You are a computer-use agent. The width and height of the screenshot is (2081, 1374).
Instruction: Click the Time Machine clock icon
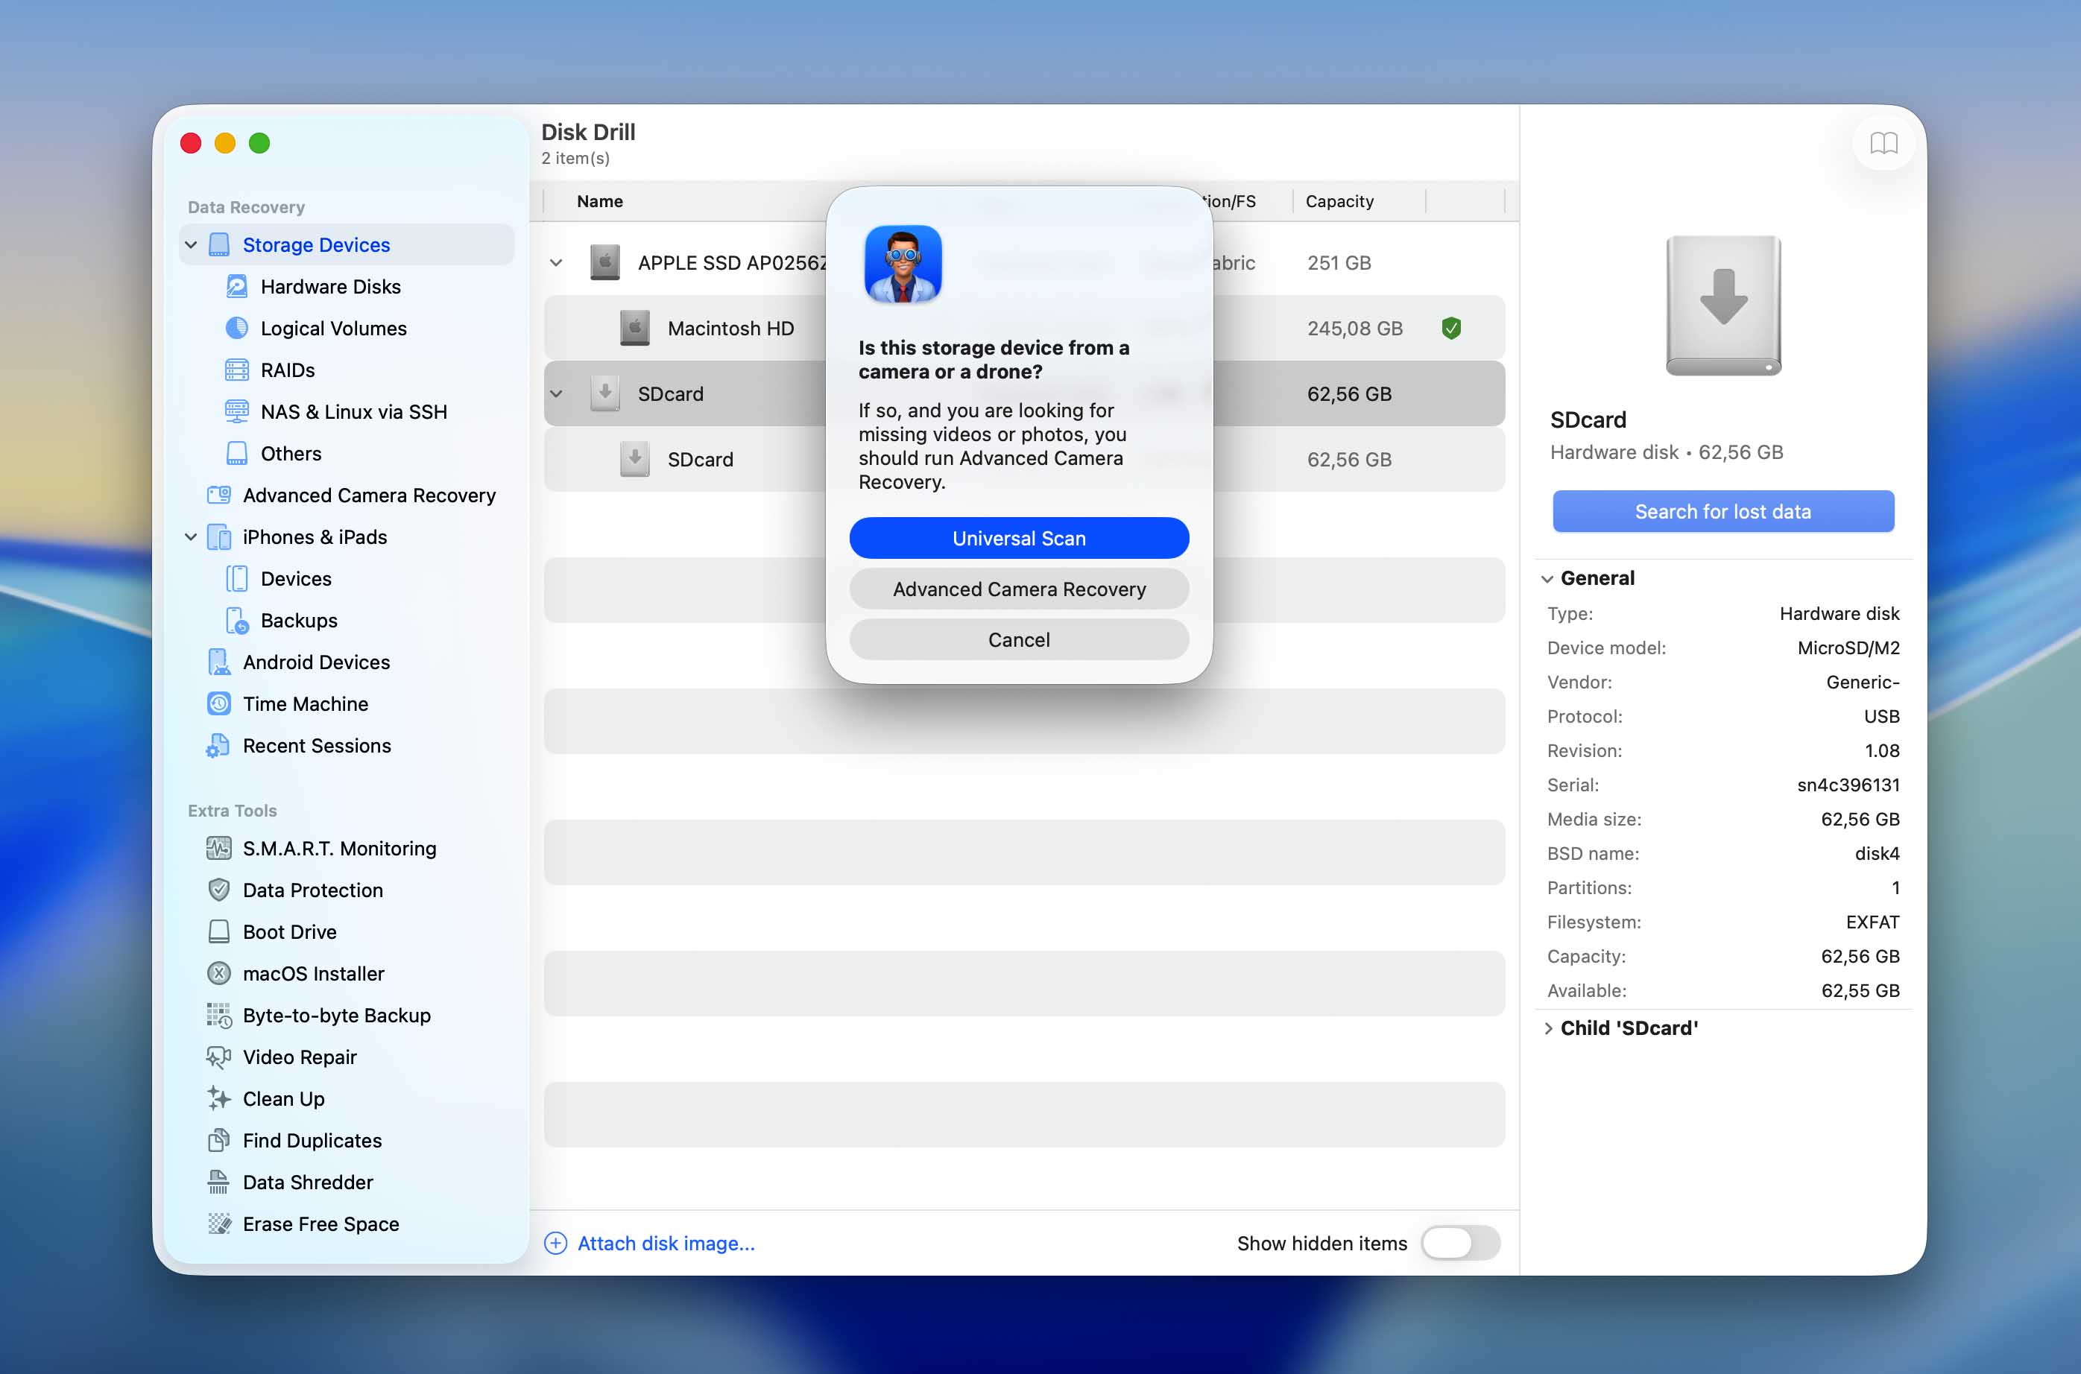pyautogui.click(x=219, y=703)
